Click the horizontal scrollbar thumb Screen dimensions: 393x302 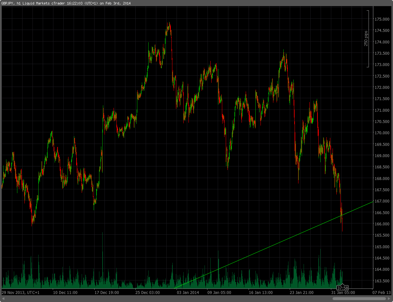tap(359, 299)
